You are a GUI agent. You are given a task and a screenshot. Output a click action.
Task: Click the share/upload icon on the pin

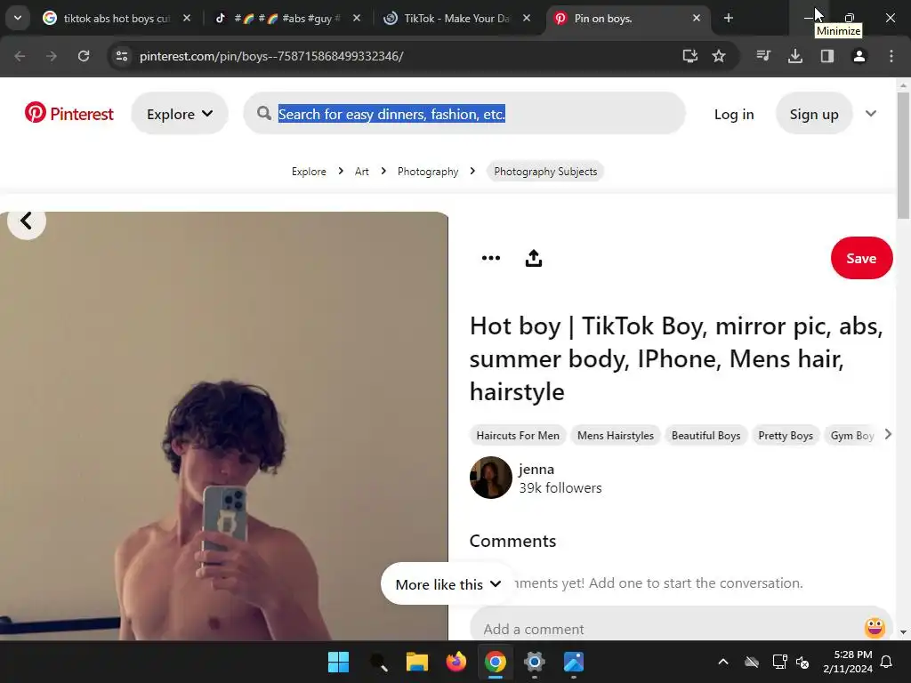(x=534, y=258)
